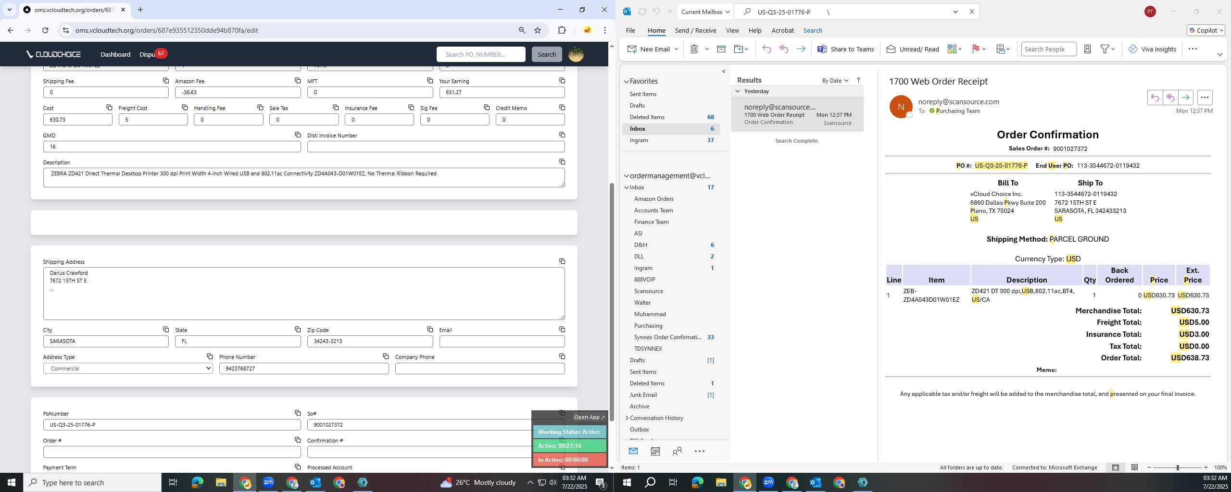
Task: Switch to Normal view in status bar
Action: (x=1116, y=467)
